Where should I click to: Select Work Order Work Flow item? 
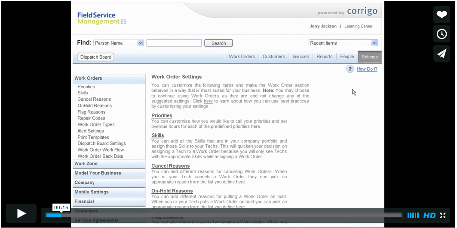click(101, 150)
